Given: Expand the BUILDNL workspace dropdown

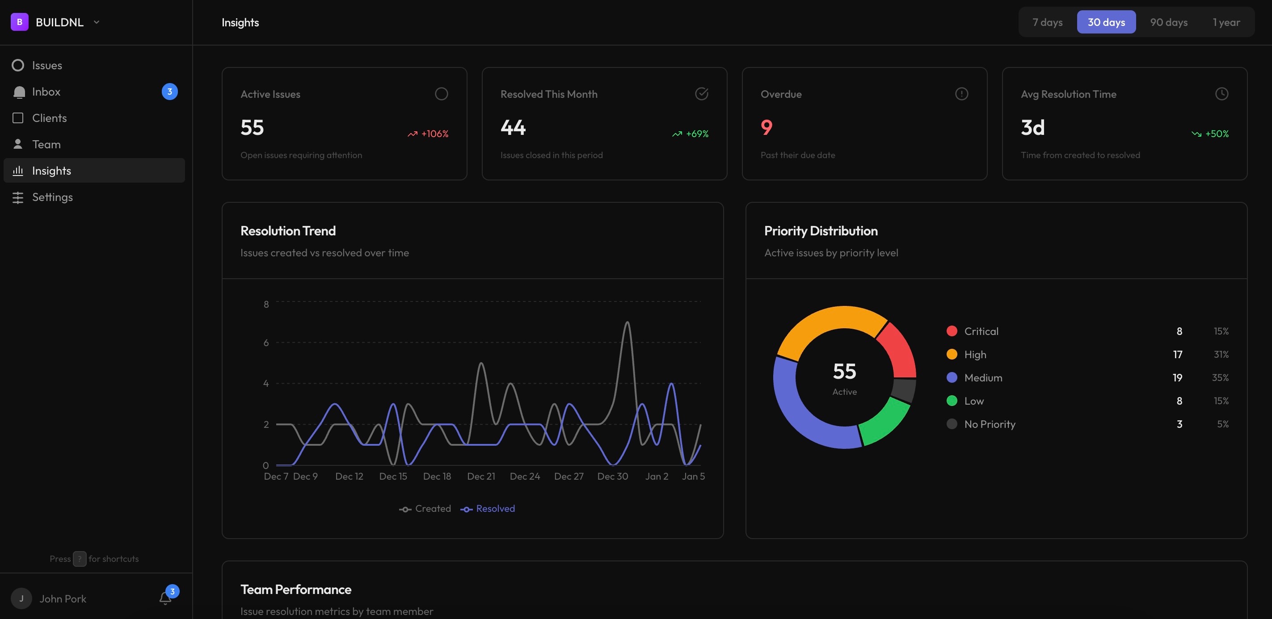Looking at the screenshot, I should click(x=97, y=22).
